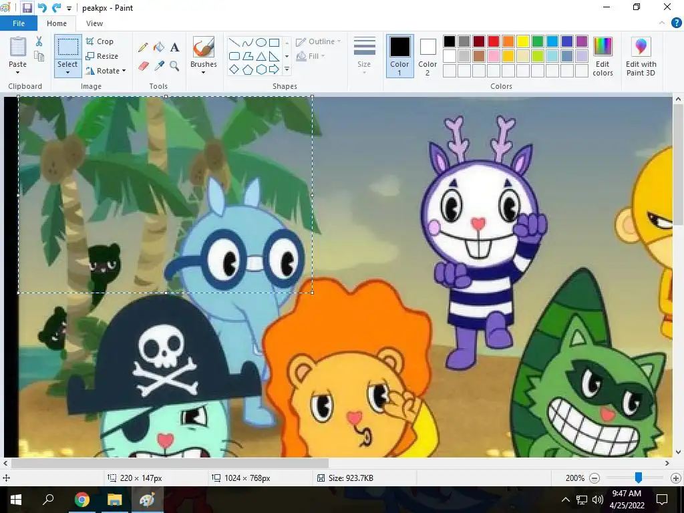Click the Cut scissors icon
Image resolution: width=684 pixels, height=513 pixels.
click(x=39, y=41)
